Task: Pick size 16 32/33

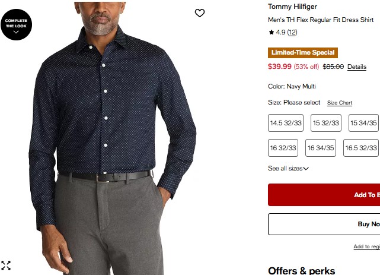Action: click(283, 148)
